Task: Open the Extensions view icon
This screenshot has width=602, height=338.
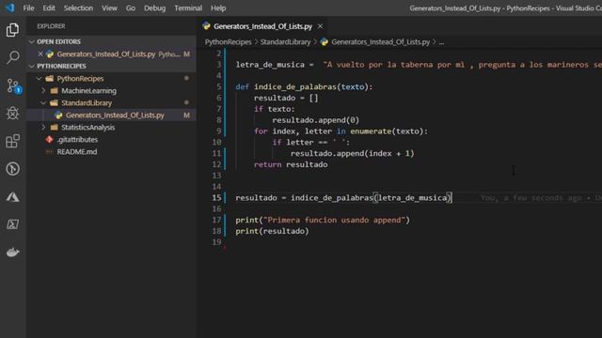Action: click(x=12, y=141)
